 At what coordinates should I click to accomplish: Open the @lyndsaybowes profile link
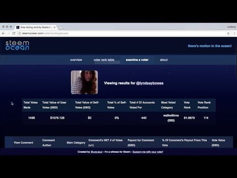click(x=150, y=83)
